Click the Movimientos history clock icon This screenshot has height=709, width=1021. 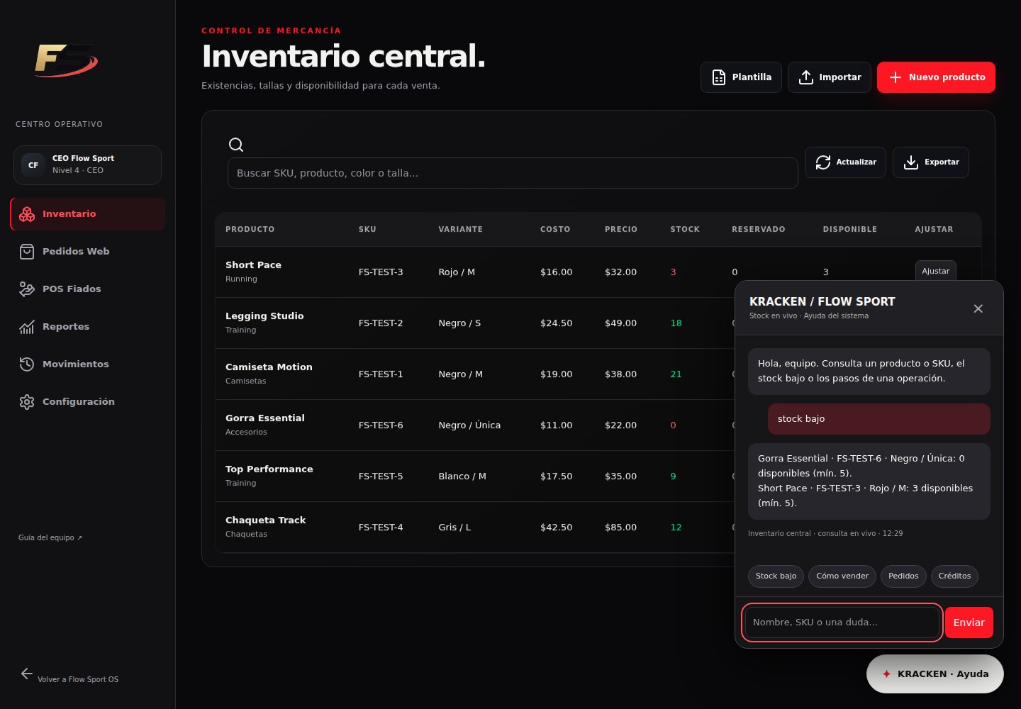(x=27, y=364)
